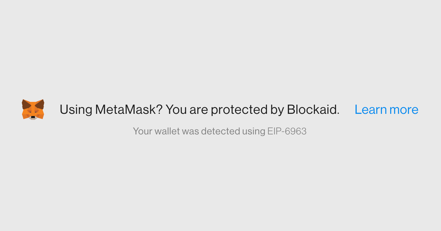Click the question mark after MetaMask

tap(159, 109)
